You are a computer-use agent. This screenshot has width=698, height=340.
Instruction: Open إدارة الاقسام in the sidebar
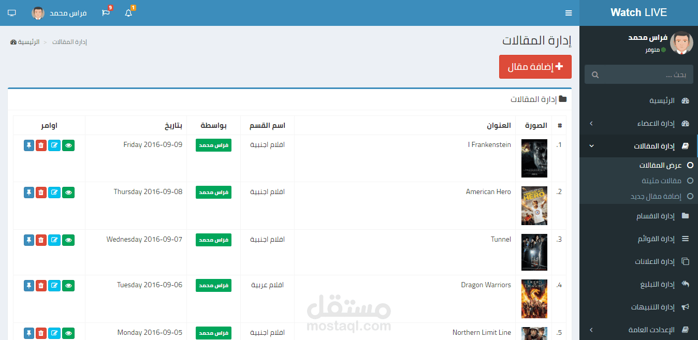[x=638, y=216]
